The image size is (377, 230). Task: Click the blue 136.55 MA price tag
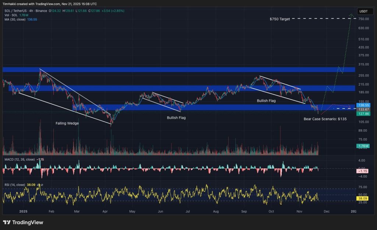click(363, 105)
